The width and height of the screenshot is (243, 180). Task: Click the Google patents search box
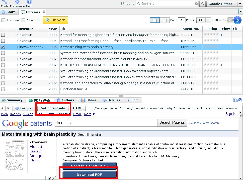(106, 123)
